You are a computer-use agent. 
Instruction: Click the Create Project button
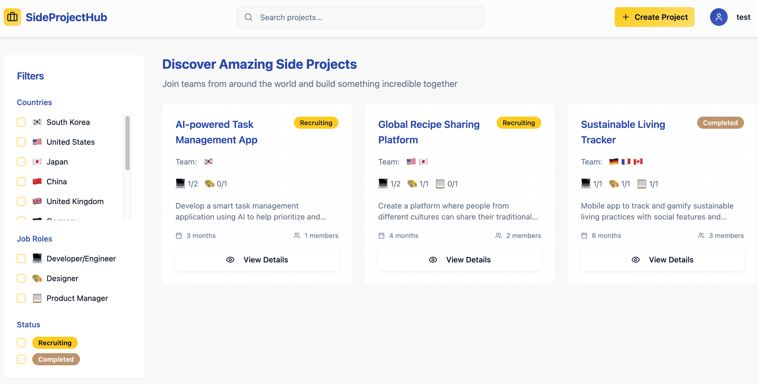click(x=654, y=17)
